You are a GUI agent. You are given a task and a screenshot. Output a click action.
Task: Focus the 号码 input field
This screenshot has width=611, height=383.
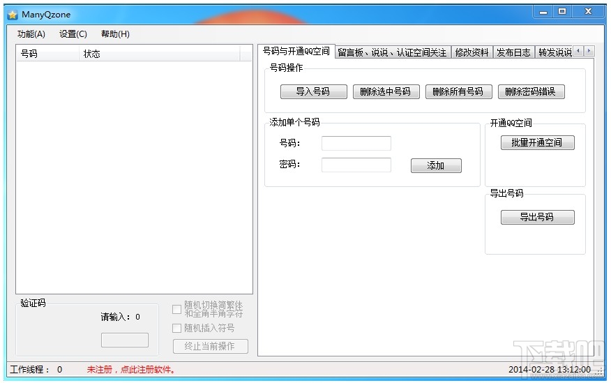coord(356,143)
